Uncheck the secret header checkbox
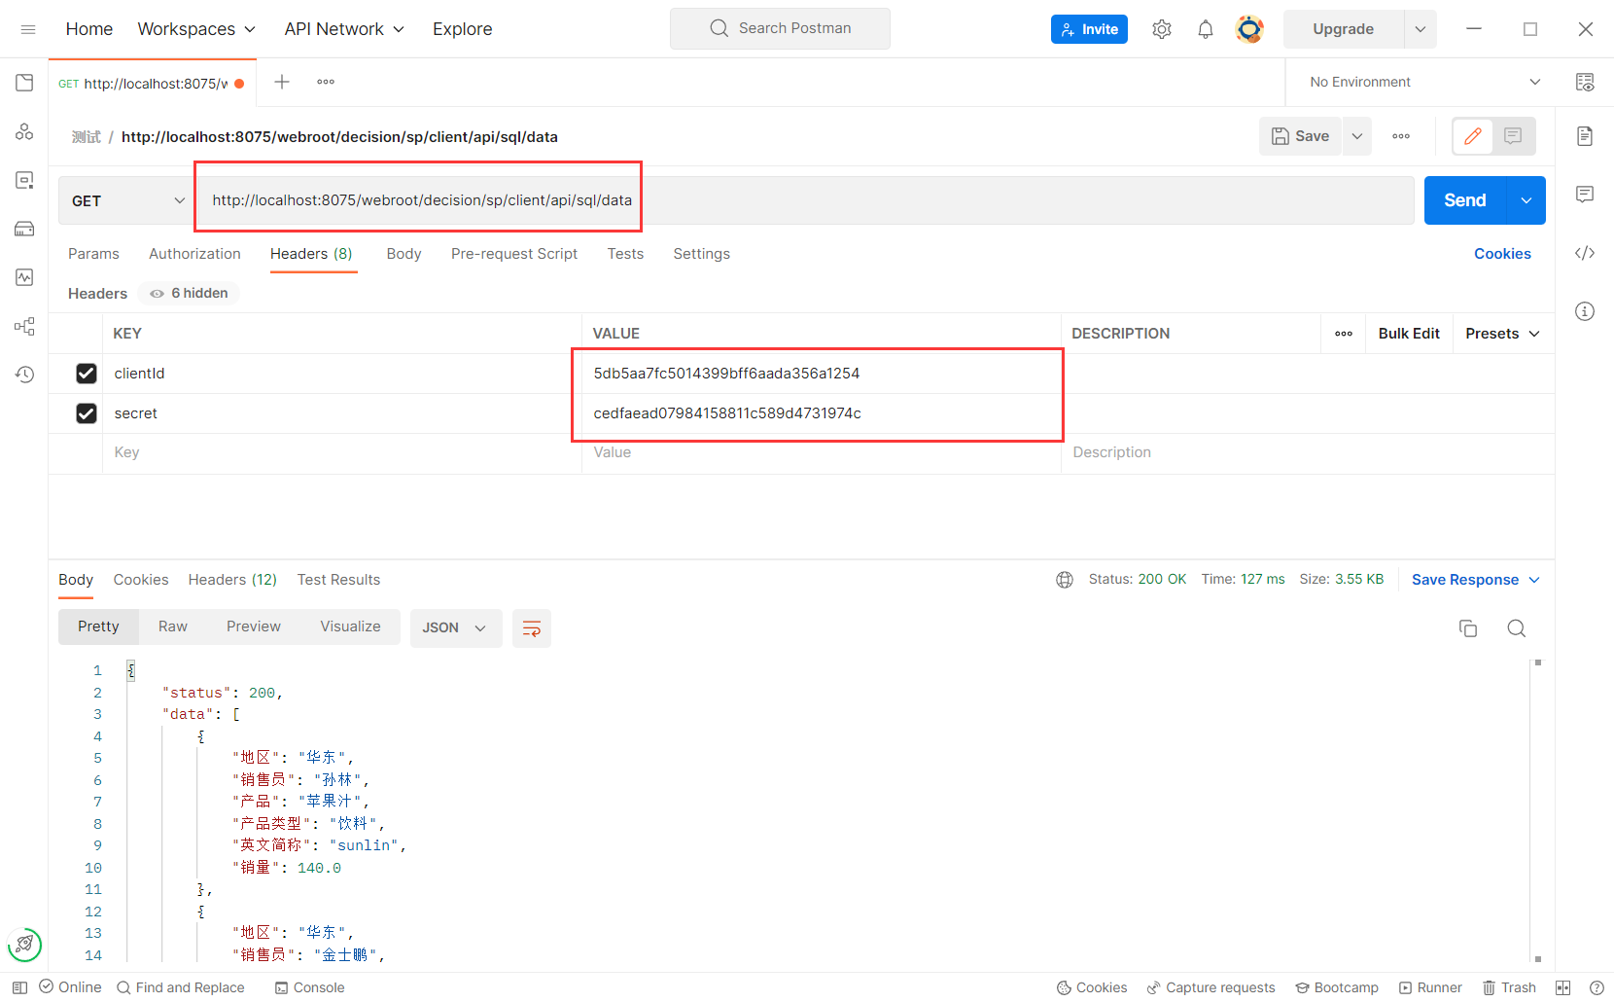 coord(87,413)
